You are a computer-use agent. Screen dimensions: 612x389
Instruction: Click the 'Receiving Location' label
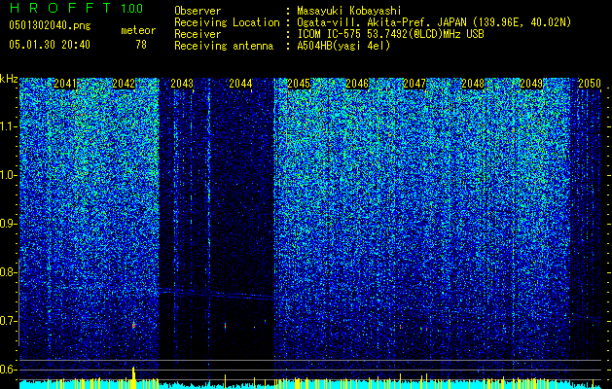[x=227, y=22]
